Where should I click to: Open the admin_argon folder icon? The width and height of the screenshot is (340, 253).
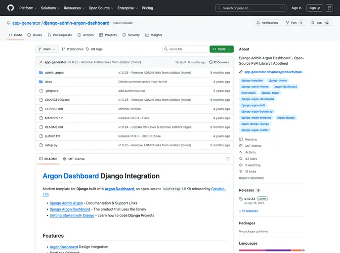[41, 73]
